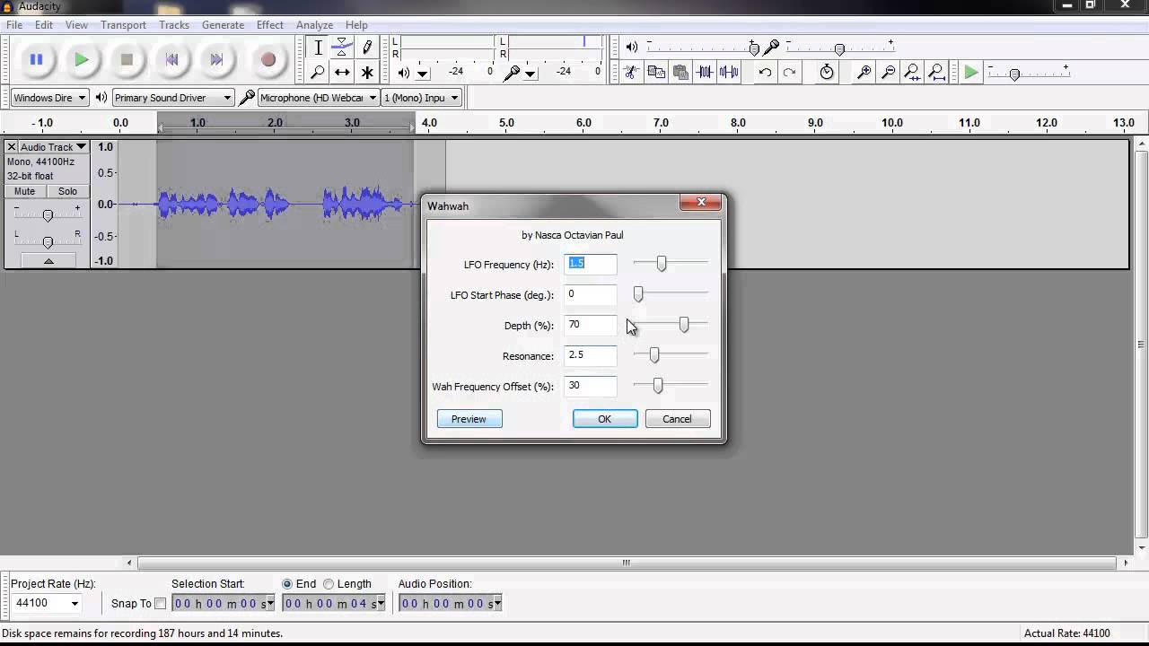Select the Zoom magnifier tool

[x=318, y=73]
